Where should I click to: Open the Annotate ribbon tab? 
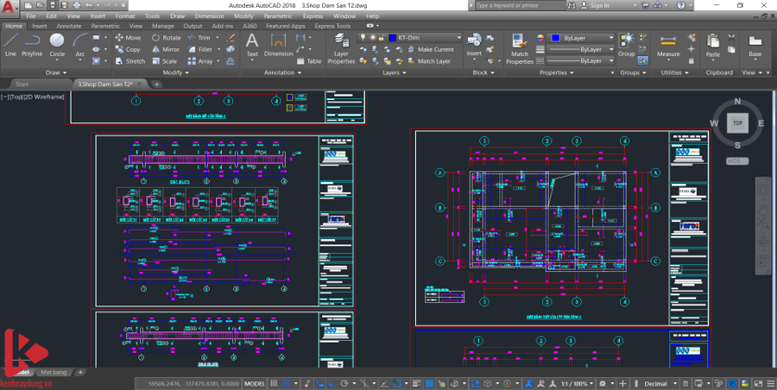click(68, 26)
